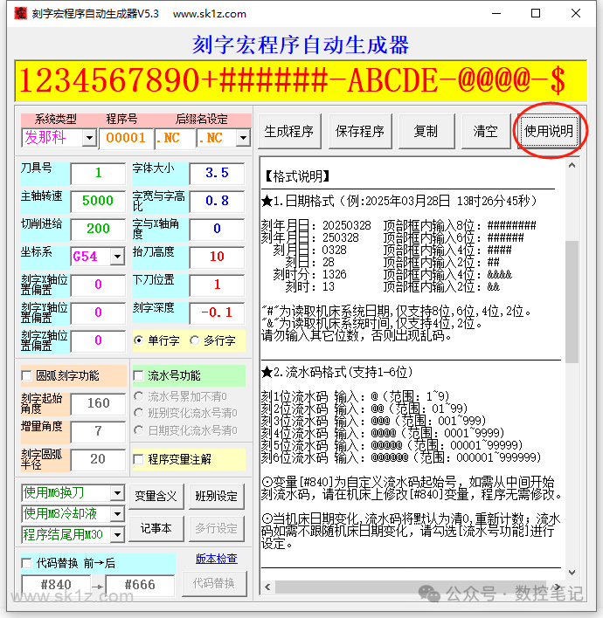Open the 使用M6换刀 dropdown
Screen dimensions: 603x618
click(117, 493)
